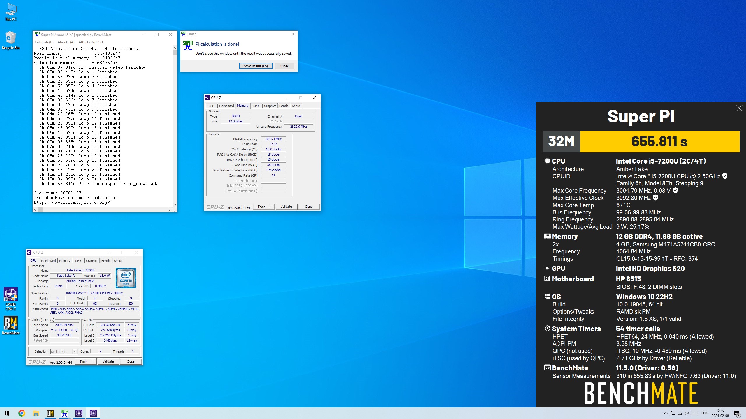Launch CPUID CPU-Z desktop shortcut
Viewport: 746px width, 419px height.
click(x=11, y=299)
